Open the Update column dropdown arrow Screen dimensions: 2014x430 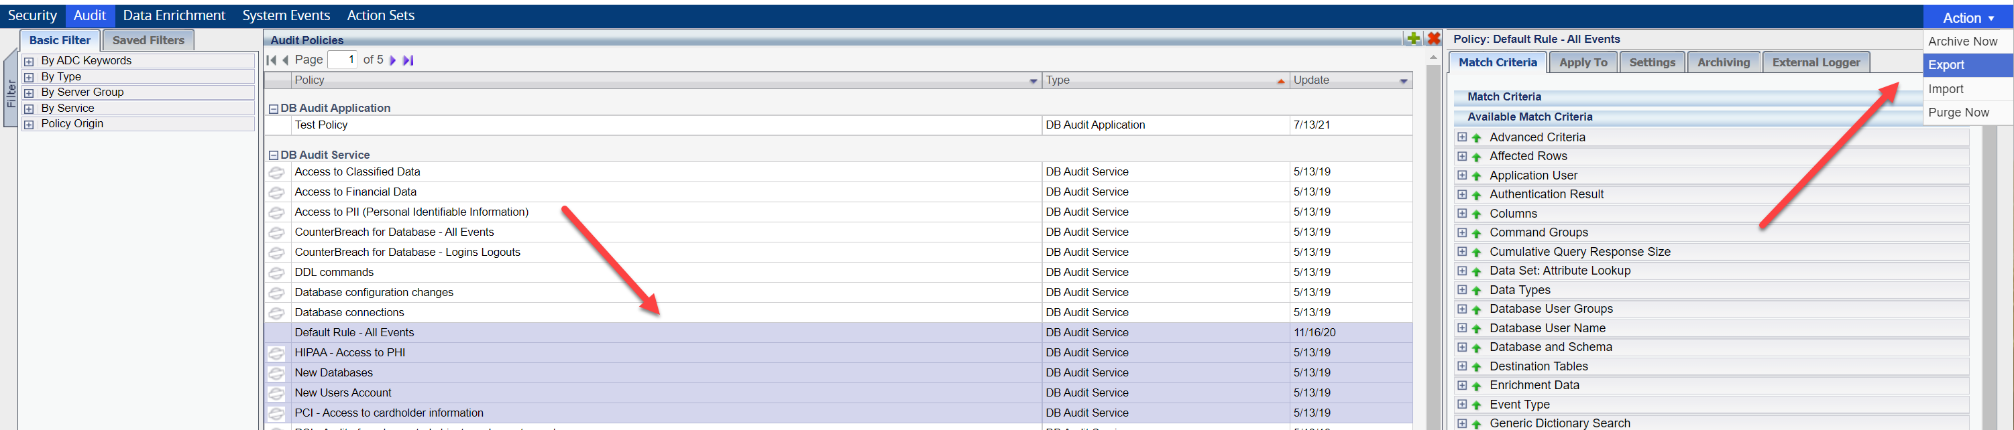click(x=1404, y=81)
